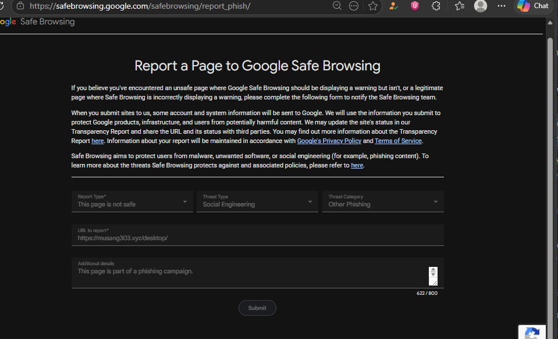Screen dimensions: 558x339
Task: Submit the phishing report
Action: [257, 308]
